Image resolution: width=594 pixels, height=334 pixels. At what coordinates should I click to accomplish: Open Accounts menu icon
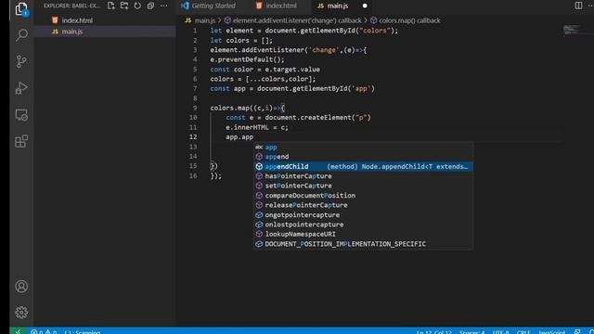point(21,287)
